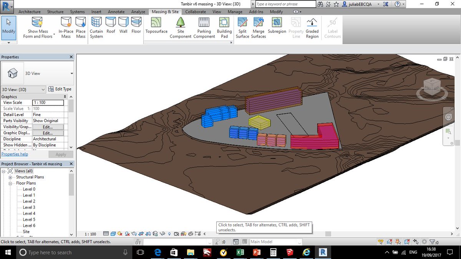Close the Properties palette

click(x=71, y=57)
